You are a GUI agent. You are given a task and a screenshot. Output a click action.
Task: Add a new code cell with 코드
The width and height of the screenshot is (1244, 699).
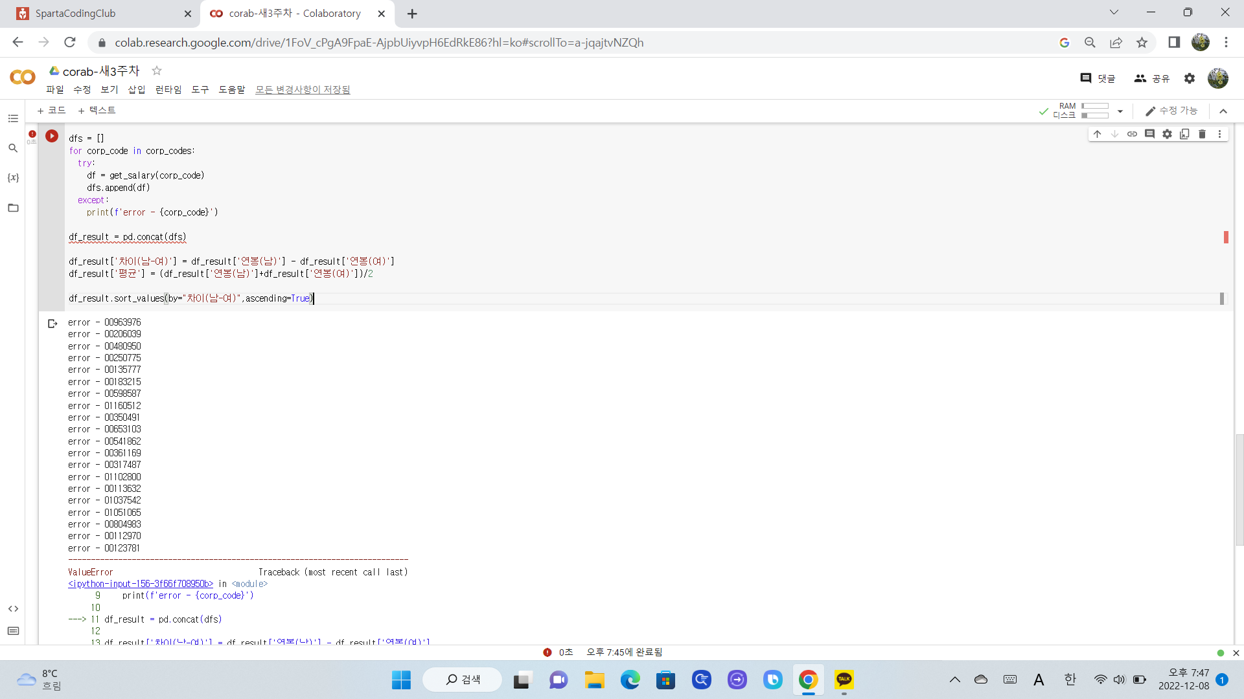(x=52, y=111)
